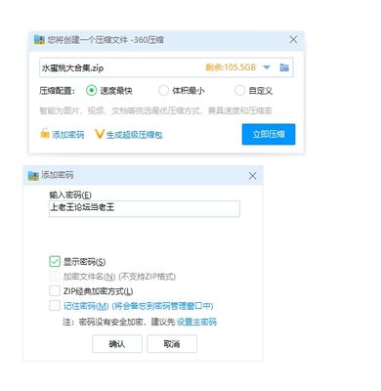Confirm the password with the 确认 button
The height and width of the screenshot is (391, 381).
117,344
